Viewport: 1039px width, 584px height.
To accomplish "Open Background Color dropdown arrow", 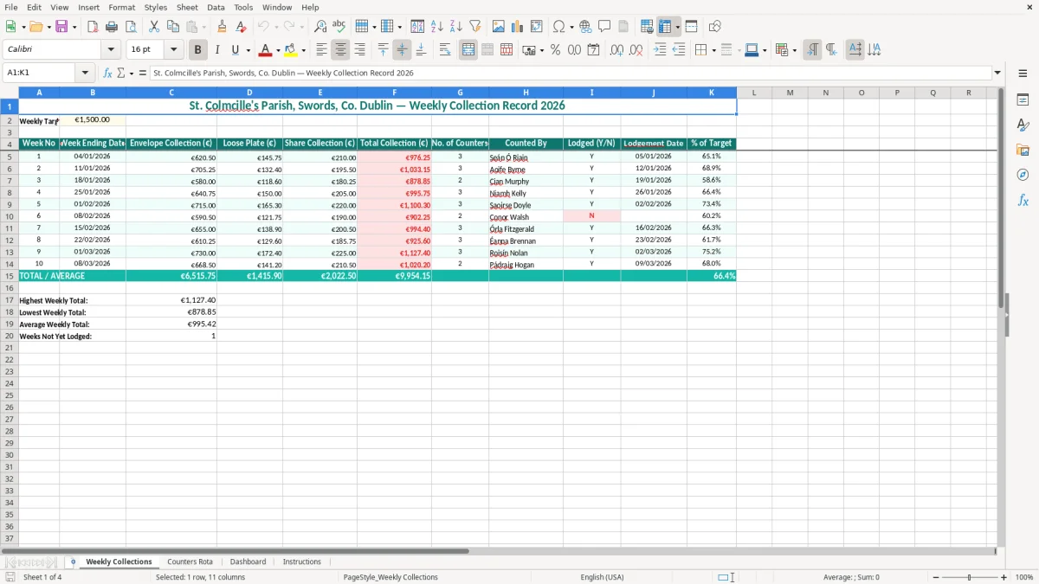I will 303,50.
